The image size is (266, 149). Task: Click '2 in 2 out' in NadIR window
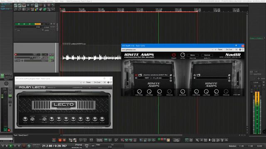229,50
